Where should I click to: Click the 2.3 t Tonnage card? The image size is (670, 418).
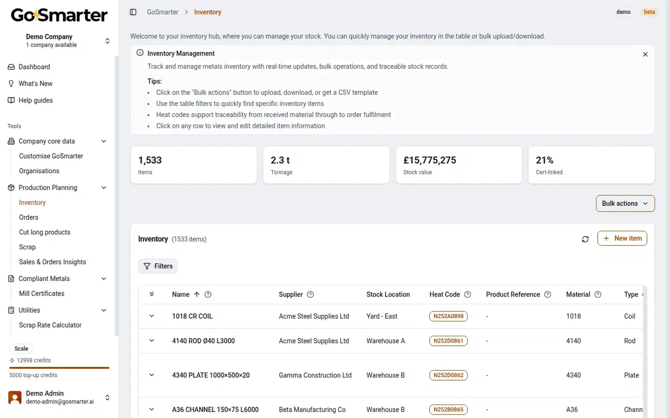(326, 165)
